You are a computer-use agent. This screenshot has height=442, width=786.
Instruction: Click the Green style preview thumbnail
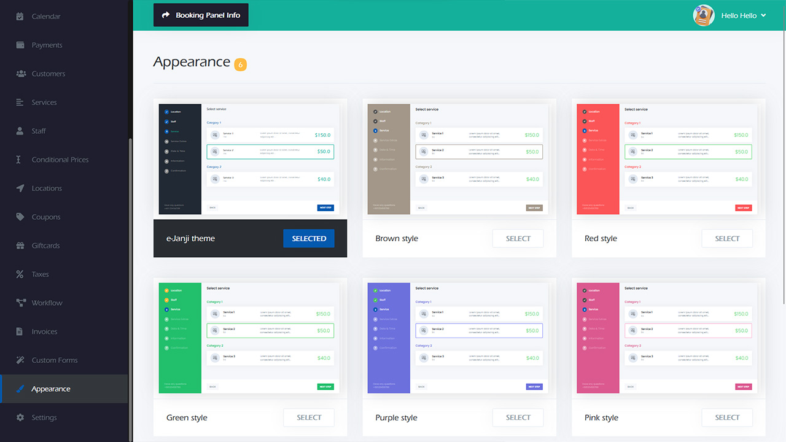pyautogui.click(x=250, y=338)
